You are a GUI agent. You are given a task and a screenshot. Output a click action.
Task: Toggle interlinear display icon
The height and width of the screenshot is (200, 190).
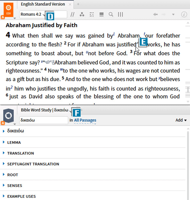click(x=92, y=15)
